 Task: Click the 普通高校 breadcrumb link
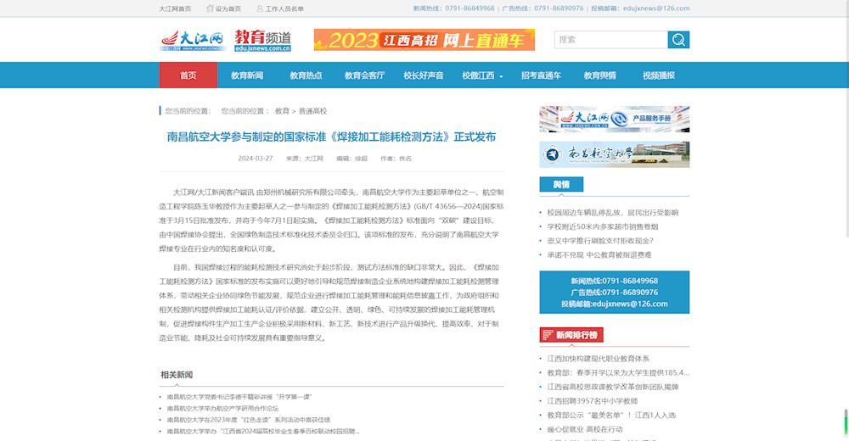[312, 111]
